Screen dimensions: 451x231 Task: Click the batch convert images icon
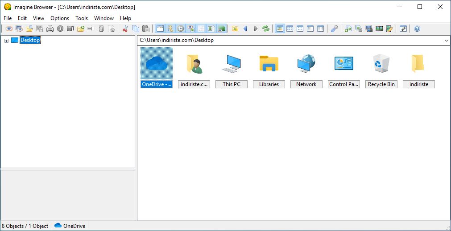coord(348,29)
